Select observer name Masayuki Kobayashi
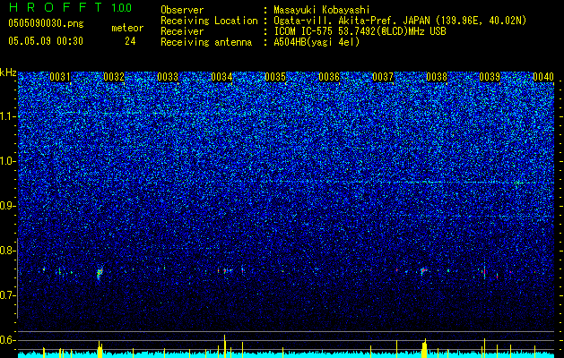 tap(322, 10)
